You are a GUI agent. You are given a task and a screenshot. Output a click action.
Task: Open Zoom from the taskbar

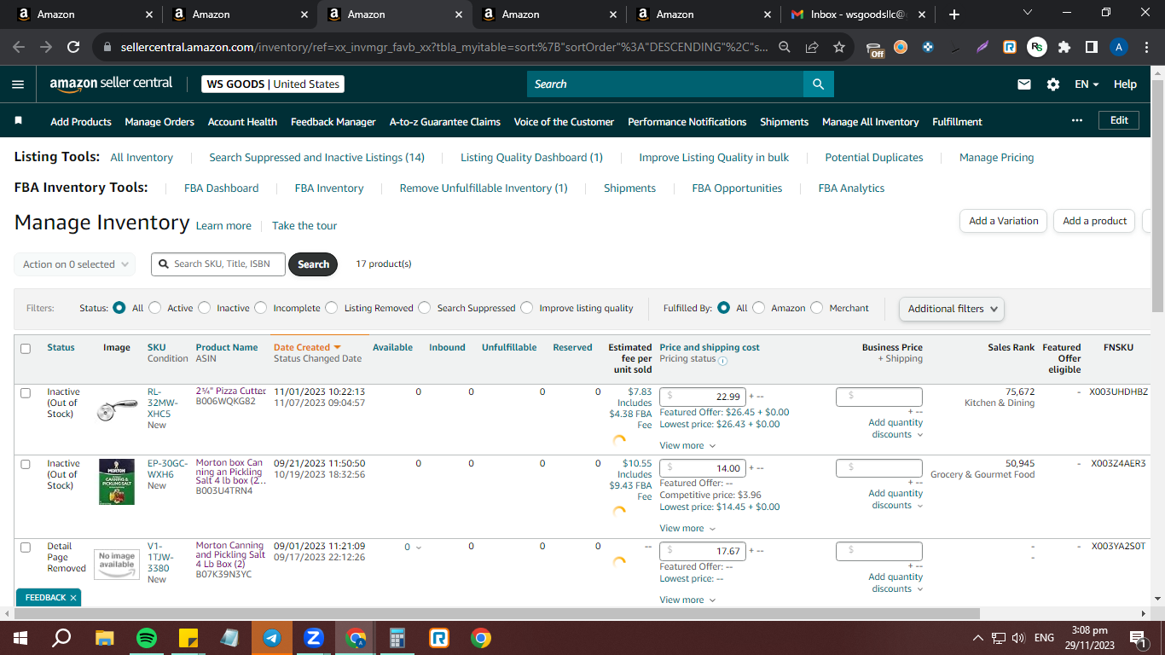(314, 637)
